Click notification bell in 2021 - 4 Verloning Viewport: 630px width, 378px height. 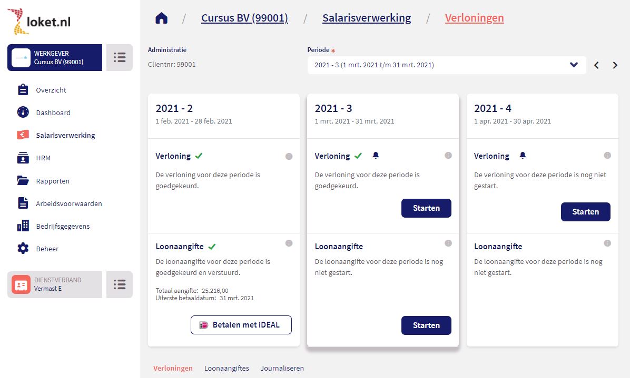click(523, 156)
